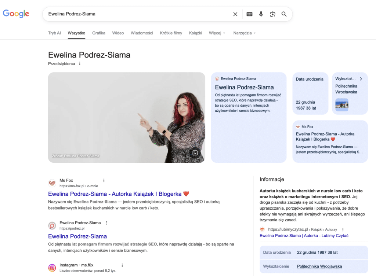Start voice search with the microphone icon
The image size is (376, 276).
[x=261, y=14]
